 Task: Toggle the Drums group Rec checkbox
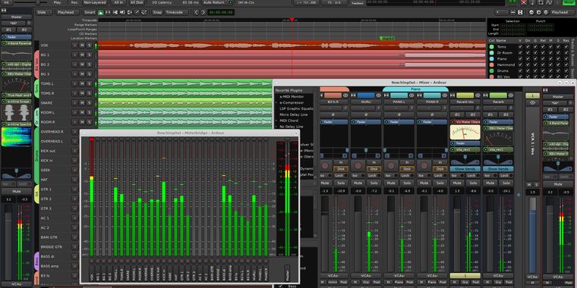pyautogui.click(x=566, y=71)
